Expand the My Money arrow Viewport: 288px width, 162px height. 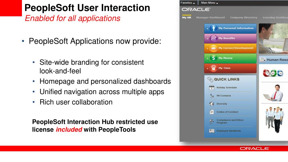coord(207,58)
